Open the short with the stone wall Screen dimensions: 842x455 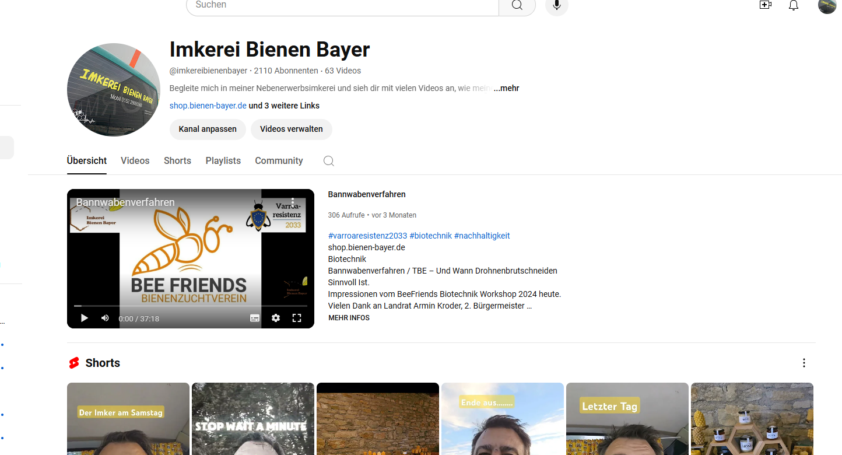378,419
